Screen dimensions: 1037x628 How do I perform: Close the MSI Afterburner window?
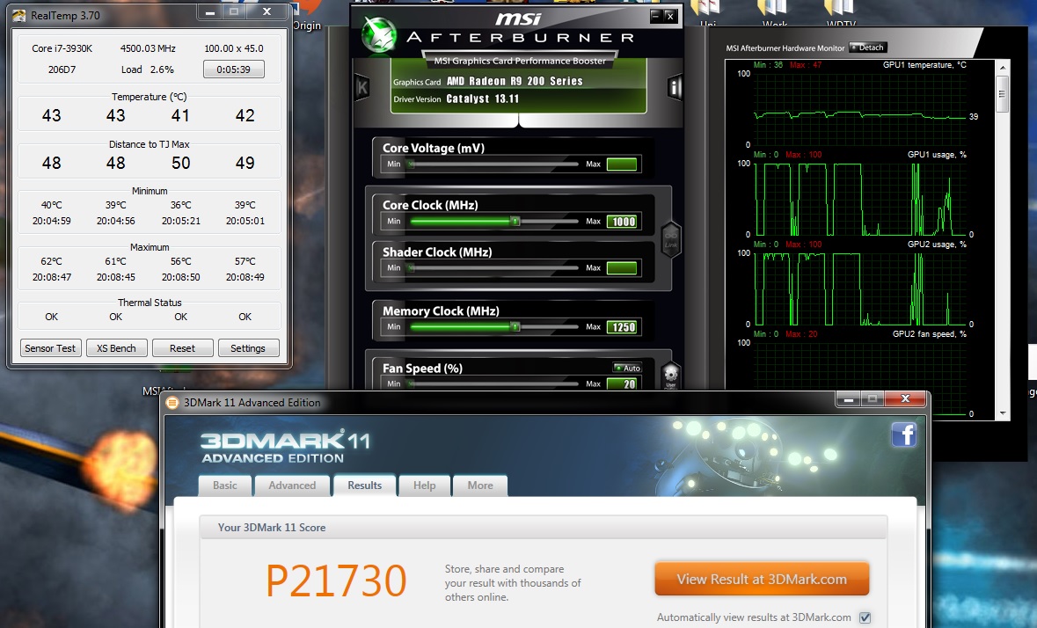(670, 15)
